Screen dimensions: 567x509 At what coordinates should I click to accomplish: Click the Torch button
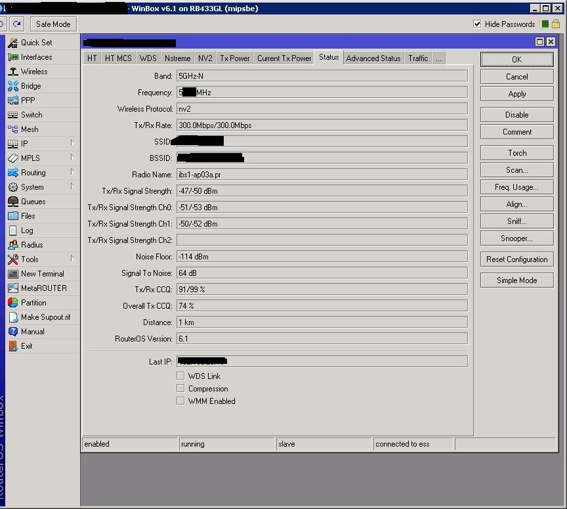(x=516, y=153)
